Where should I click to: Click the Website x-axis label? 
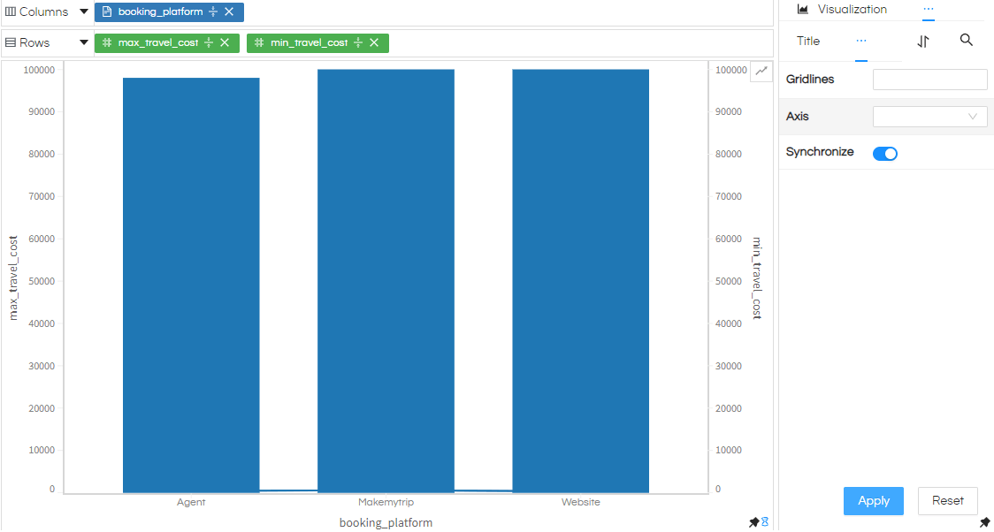581,502
